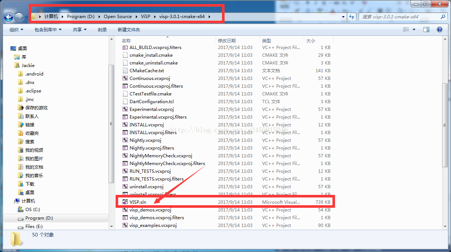This screenshot has height=252, width=451.
Task: Open the 包含到库中 dropdown menu
Action: pos(48,29)
